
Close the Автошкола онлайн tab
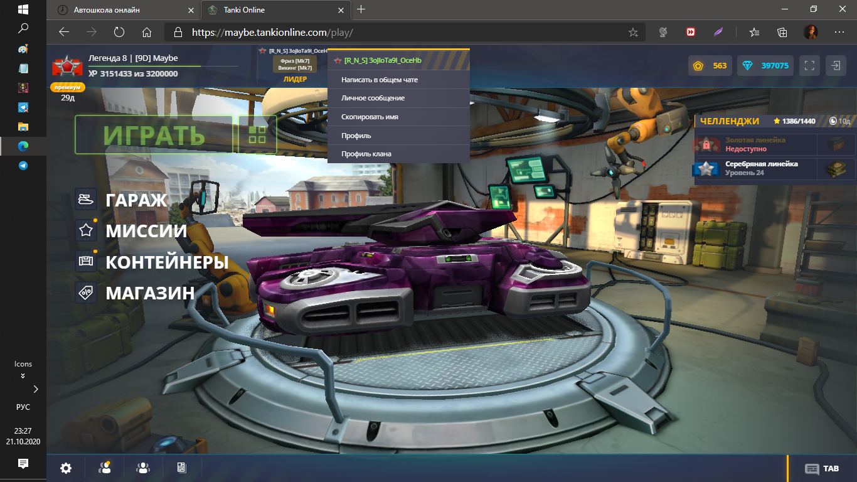(x=189, y=10)
